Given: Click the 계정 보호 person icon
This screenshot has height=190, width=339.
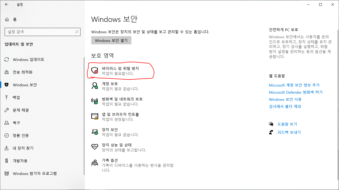Looking at the screenshot, I should 95,85.
